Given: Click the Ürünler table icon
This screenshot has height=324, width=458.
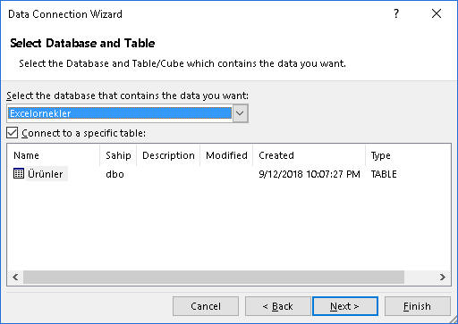Looking at the screenshot, I should click(19, 173).
